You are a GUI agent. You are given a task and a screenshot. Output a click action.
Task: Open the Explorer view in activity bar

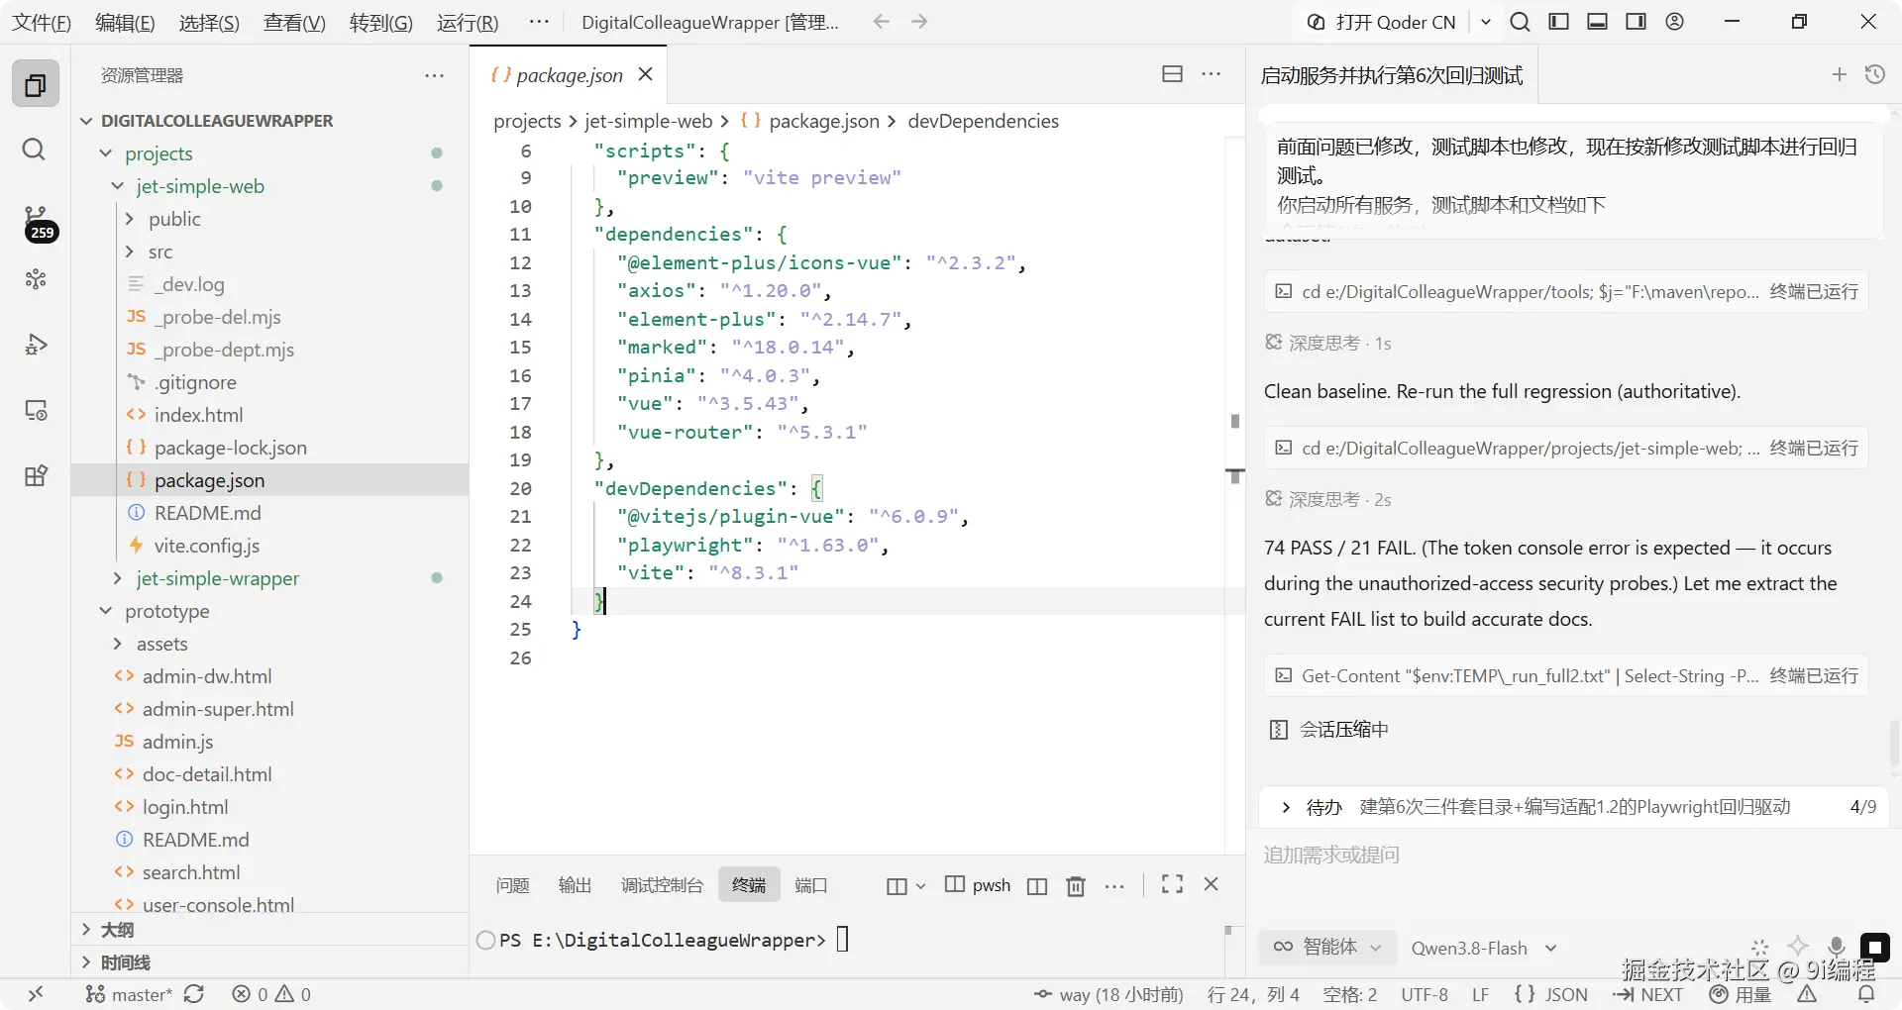36,85
